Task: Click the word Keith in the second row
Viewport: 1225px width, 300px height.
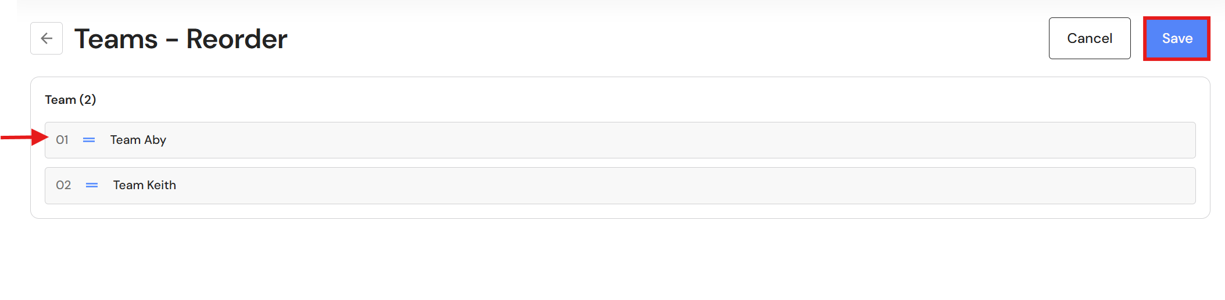Action: click(161, 185)
